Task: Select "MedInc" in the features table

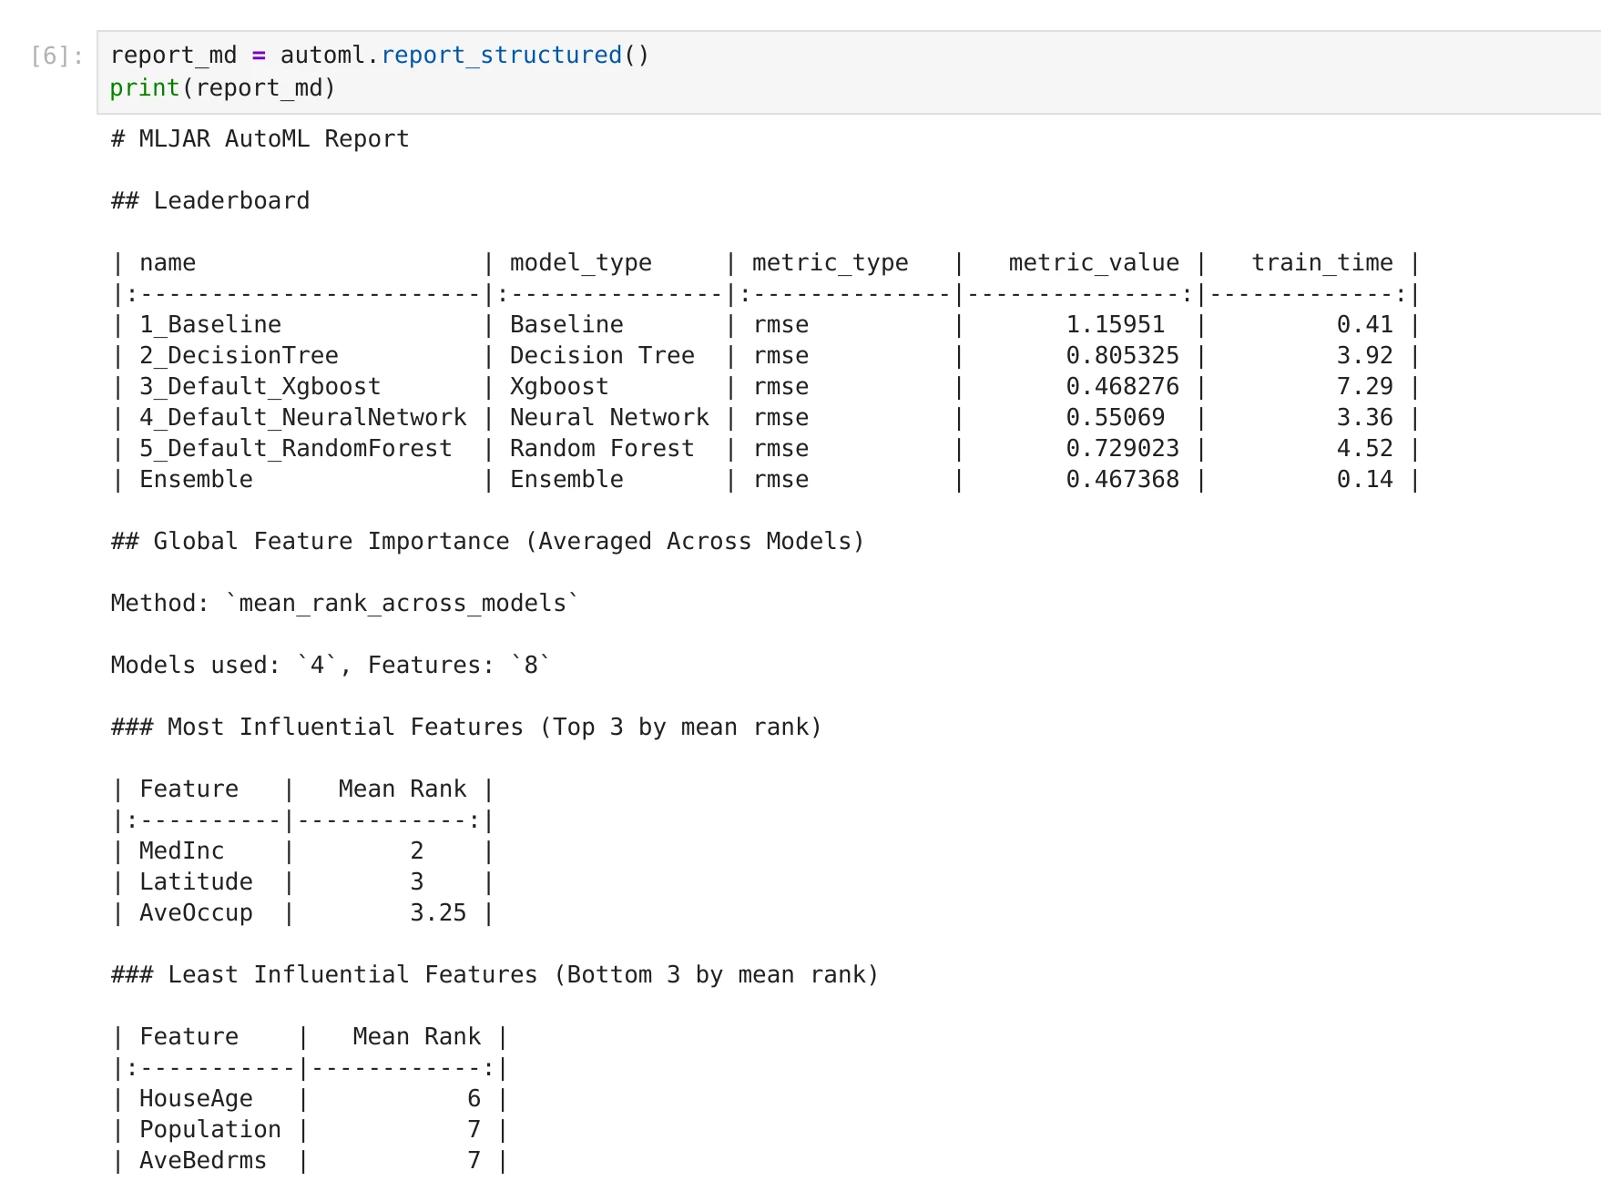Action: pyautogui.click(x=182, y=850)
